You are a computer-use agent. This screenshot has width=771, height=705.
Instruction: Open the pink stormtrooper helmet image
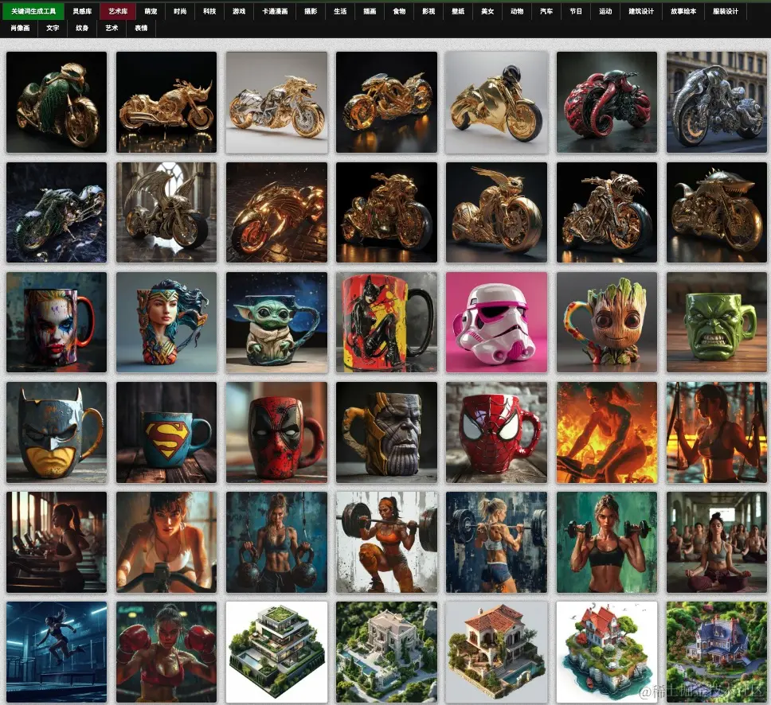coord(497,322)
